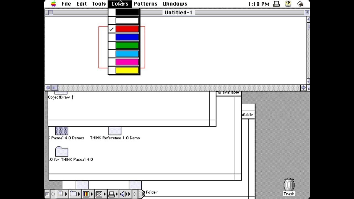
Task: Choose the cyan color swatch
Action: pyautogui.click(x=127, y=54)
